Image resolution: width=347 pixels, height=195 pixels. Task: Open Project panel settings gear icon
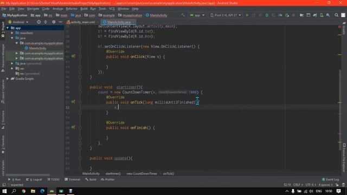(54, 22)
